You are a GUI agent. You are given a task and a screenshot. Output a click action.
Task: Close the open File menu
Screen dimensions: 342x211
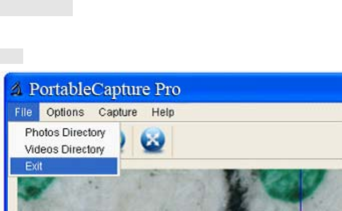click(x=23, y=112)
